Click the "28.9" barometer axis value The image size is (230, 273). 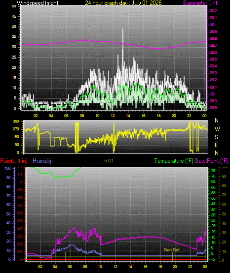point(213,101)
